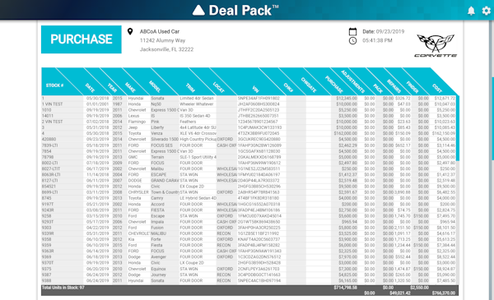The image size is (494, 300).
Task: Open the settings gear icon
Action: pos(486,11)
